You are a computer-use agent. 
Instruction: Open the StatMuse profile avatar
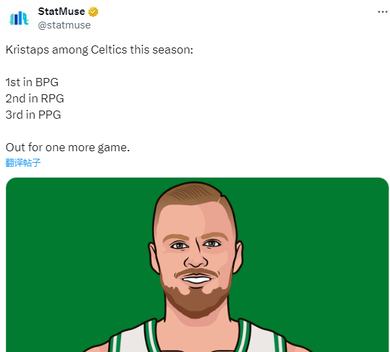tap(19, 18)
